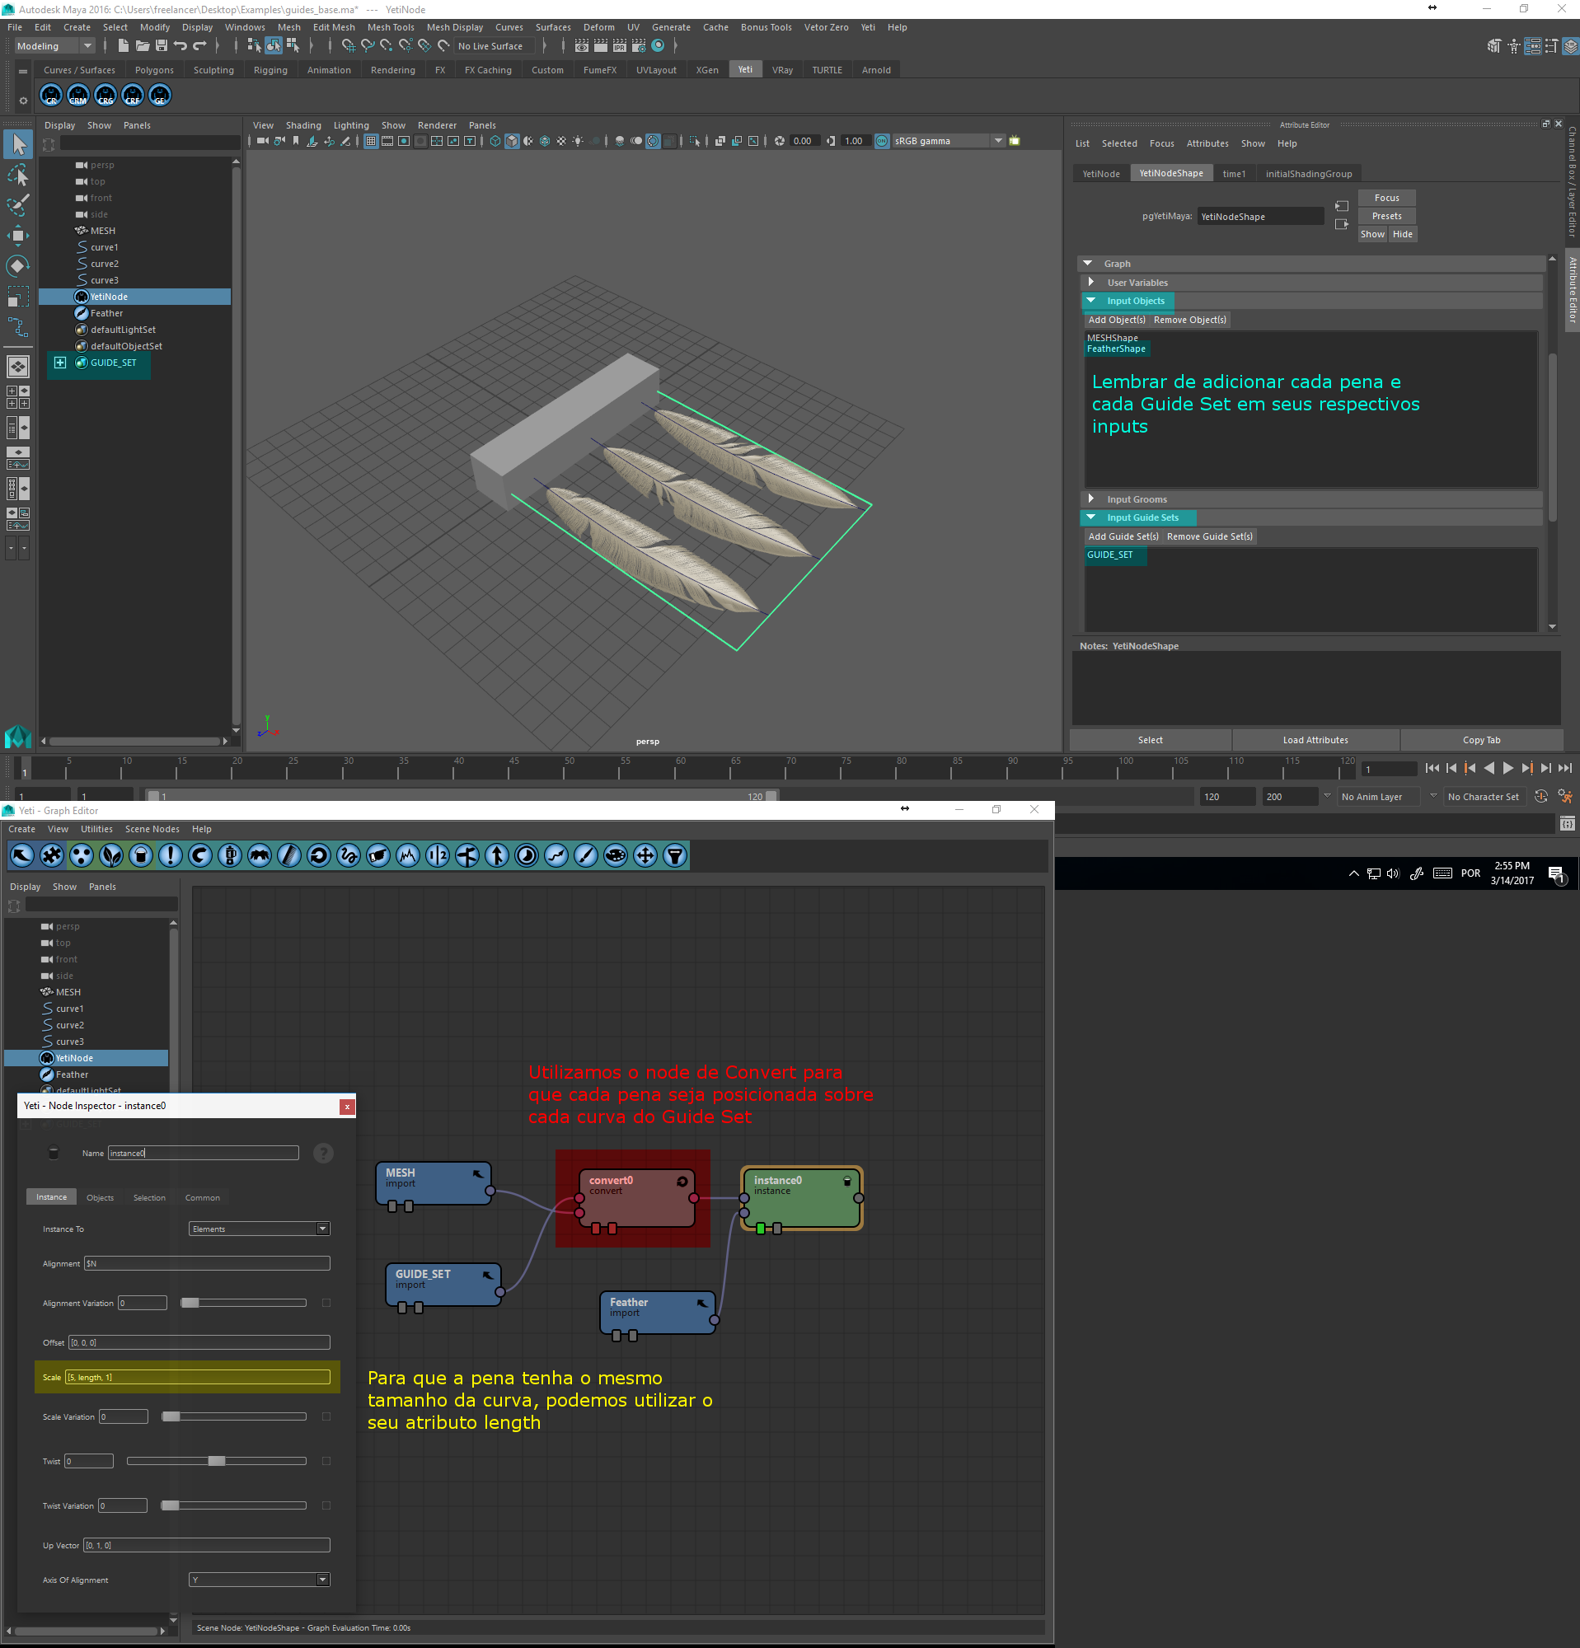The image size is (1580, 1648).
Task: Switch to the Objects tab in Node Inspector
Action: click(100, 1197)
